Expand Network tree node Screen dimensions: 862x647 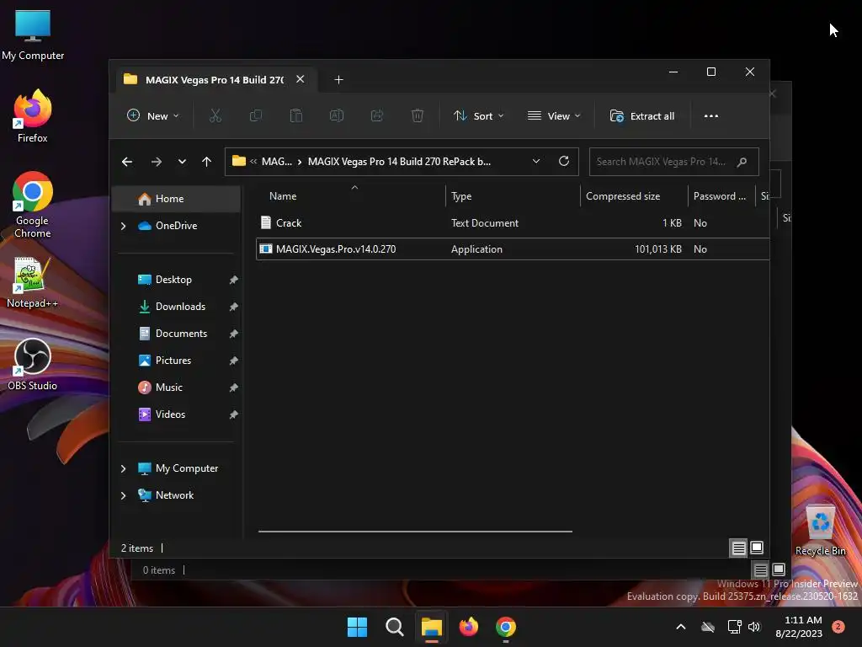[123, 495]
